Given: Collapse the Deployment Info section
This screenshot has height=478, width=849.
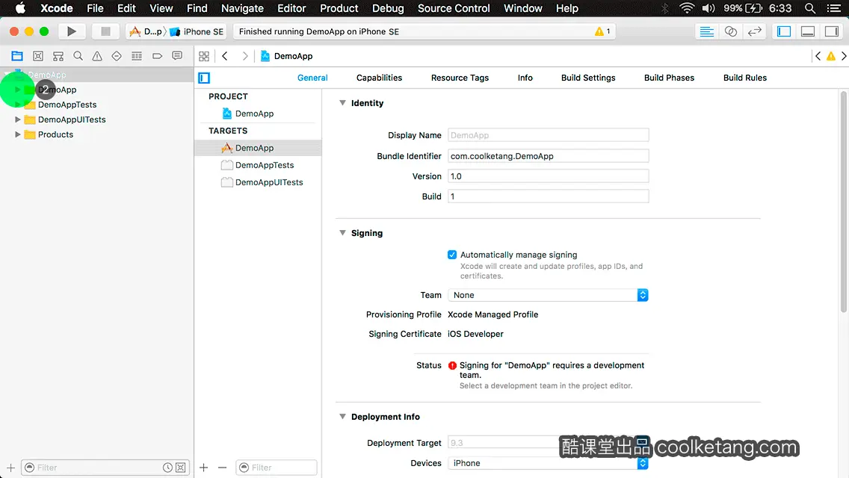Looking at the screenshot, I should pyautogui.click(x=342, y=416).
